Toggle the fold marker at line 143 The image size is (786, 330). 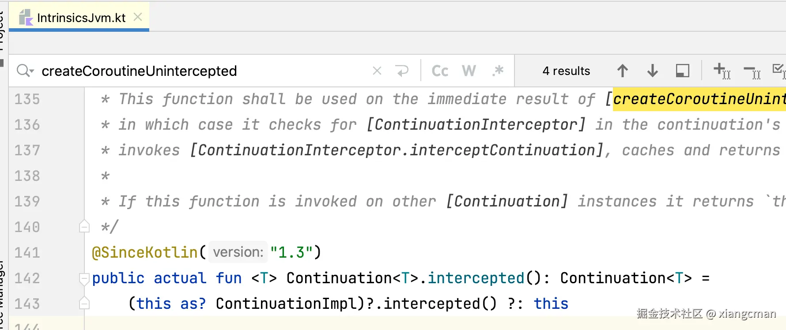84,304
